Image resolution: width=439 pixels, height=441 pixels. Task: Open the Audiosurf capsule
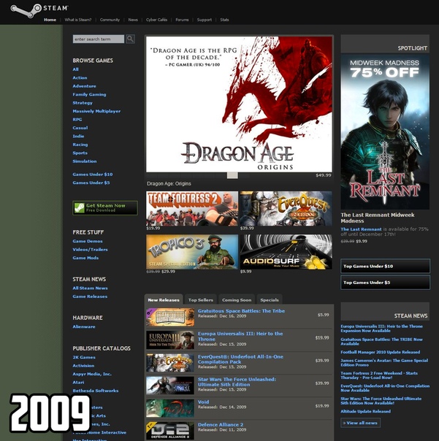coord(286,252)
